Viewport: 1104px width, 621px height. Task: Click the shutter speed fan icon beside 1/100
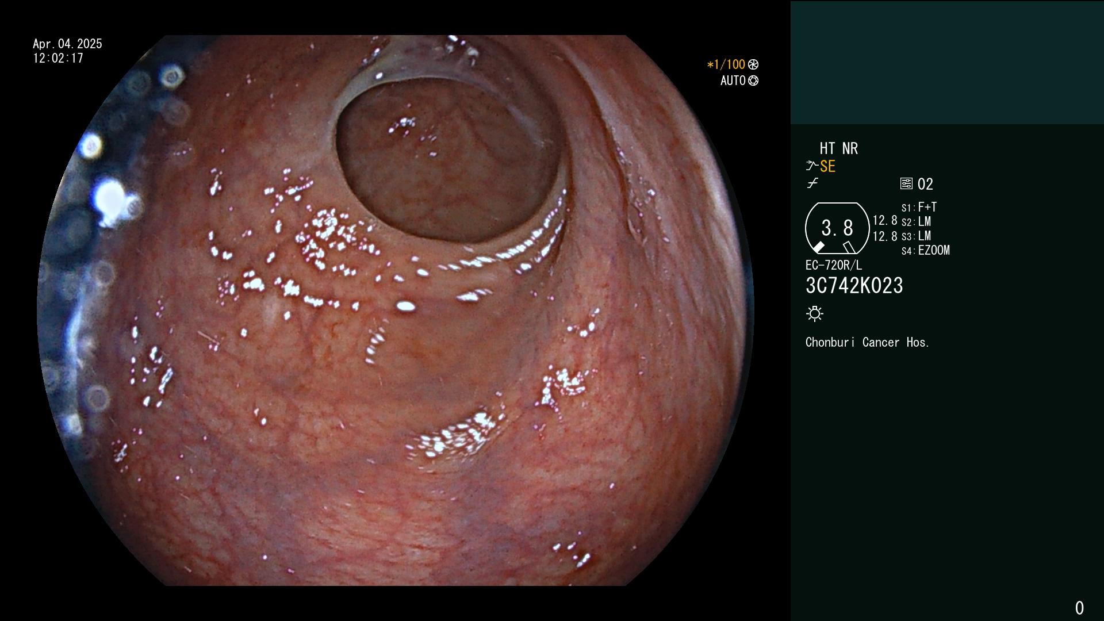click(753, 65)
